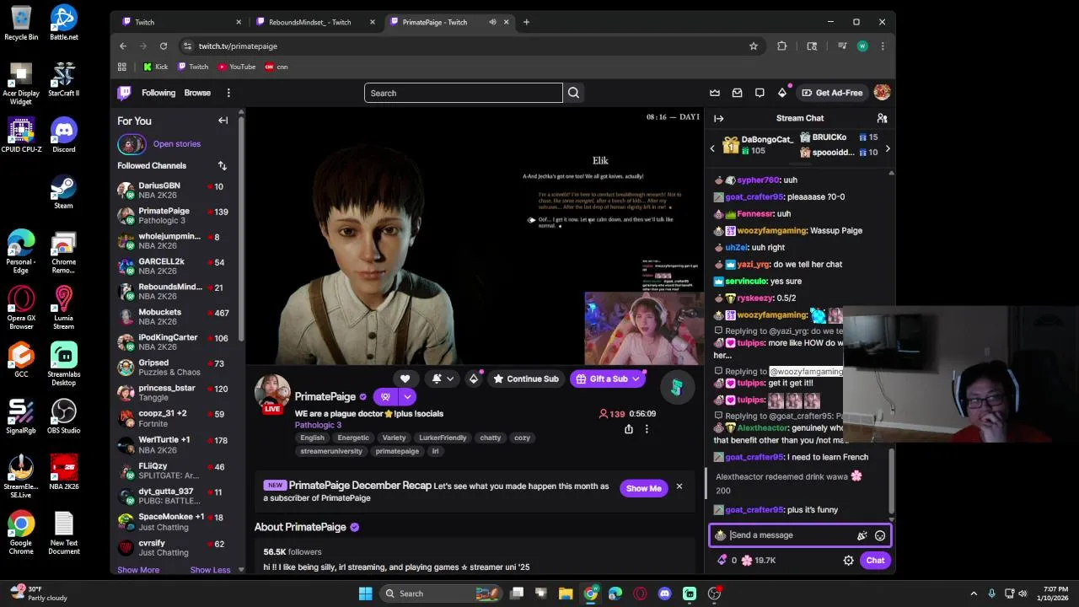Go to the Following page

[158, 93]
